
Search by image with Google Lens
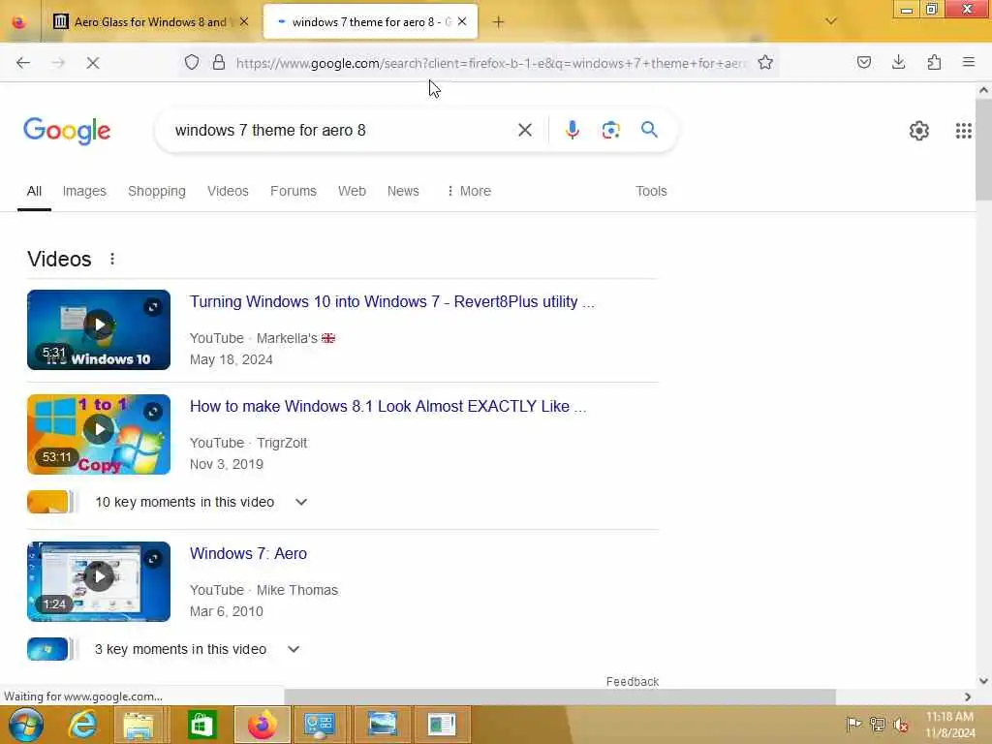(x=611, y=131)
